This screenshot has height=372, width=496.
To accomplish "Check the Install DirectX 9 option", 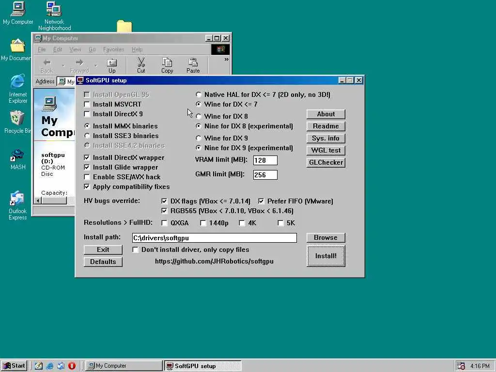I will [87, 114].
